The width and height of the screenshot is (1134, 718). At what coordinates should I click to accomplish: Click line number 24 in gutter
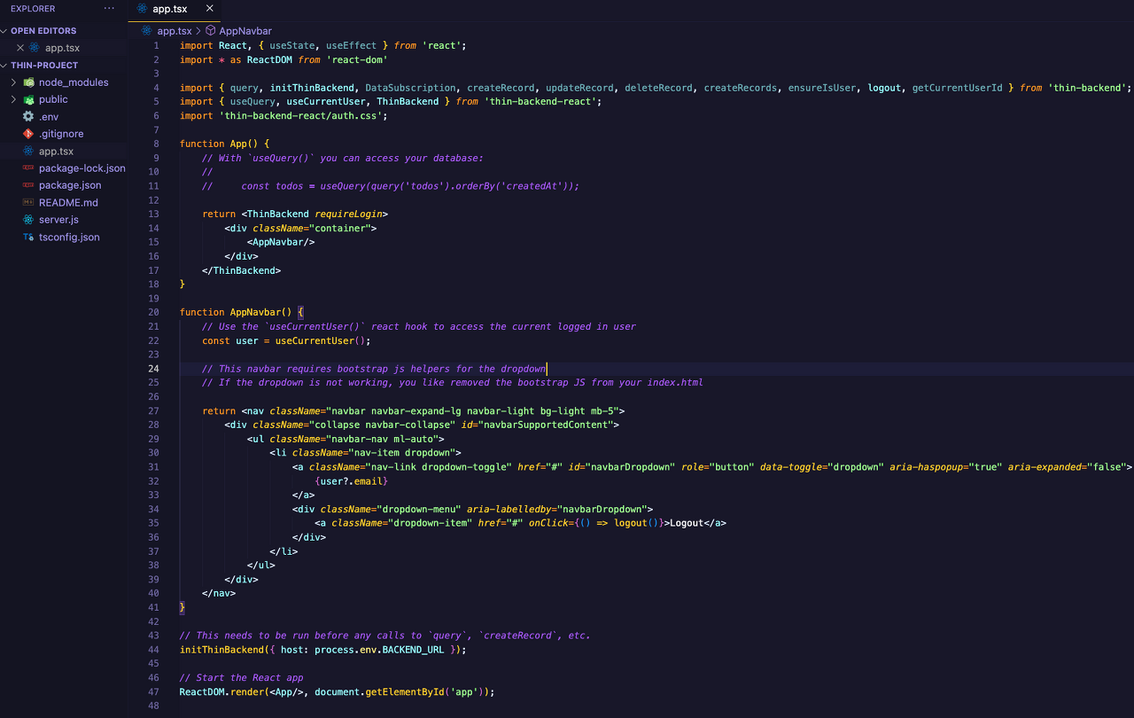pyautogui.click(x=153, y=369)
